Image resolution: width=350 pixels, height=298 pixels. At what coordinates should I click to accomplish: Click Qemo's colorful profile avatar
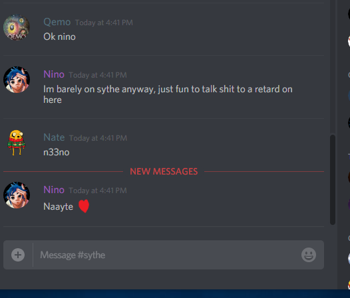(17, 27)
